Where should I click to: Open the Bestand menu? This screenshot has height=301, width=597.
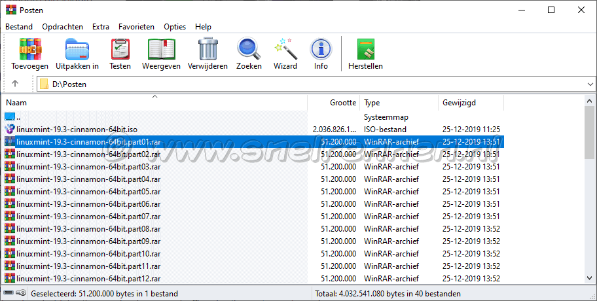(19, 27)
